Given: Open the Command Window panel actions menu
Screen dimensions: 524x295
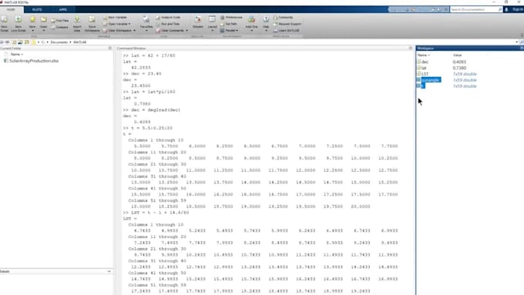Looking at the screenshot, I should point(411,48).
